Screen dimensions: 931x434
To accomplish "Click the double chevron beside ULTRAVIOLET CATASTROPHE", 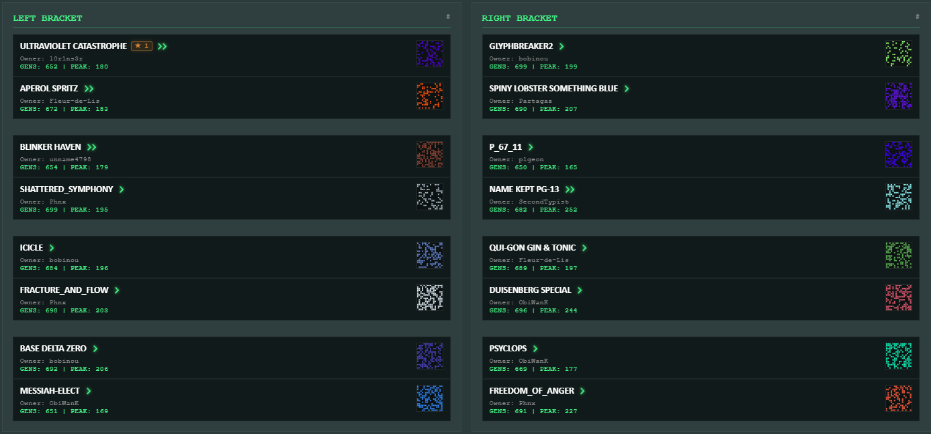I will coord(163,46).
